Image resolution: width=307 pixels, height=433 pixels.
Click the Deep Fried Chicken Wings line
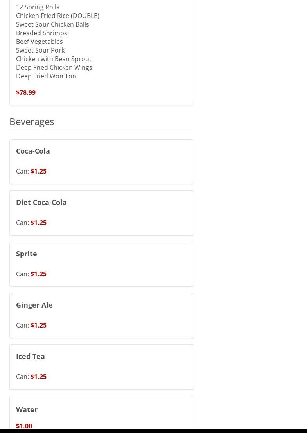(x=54, y=67)
